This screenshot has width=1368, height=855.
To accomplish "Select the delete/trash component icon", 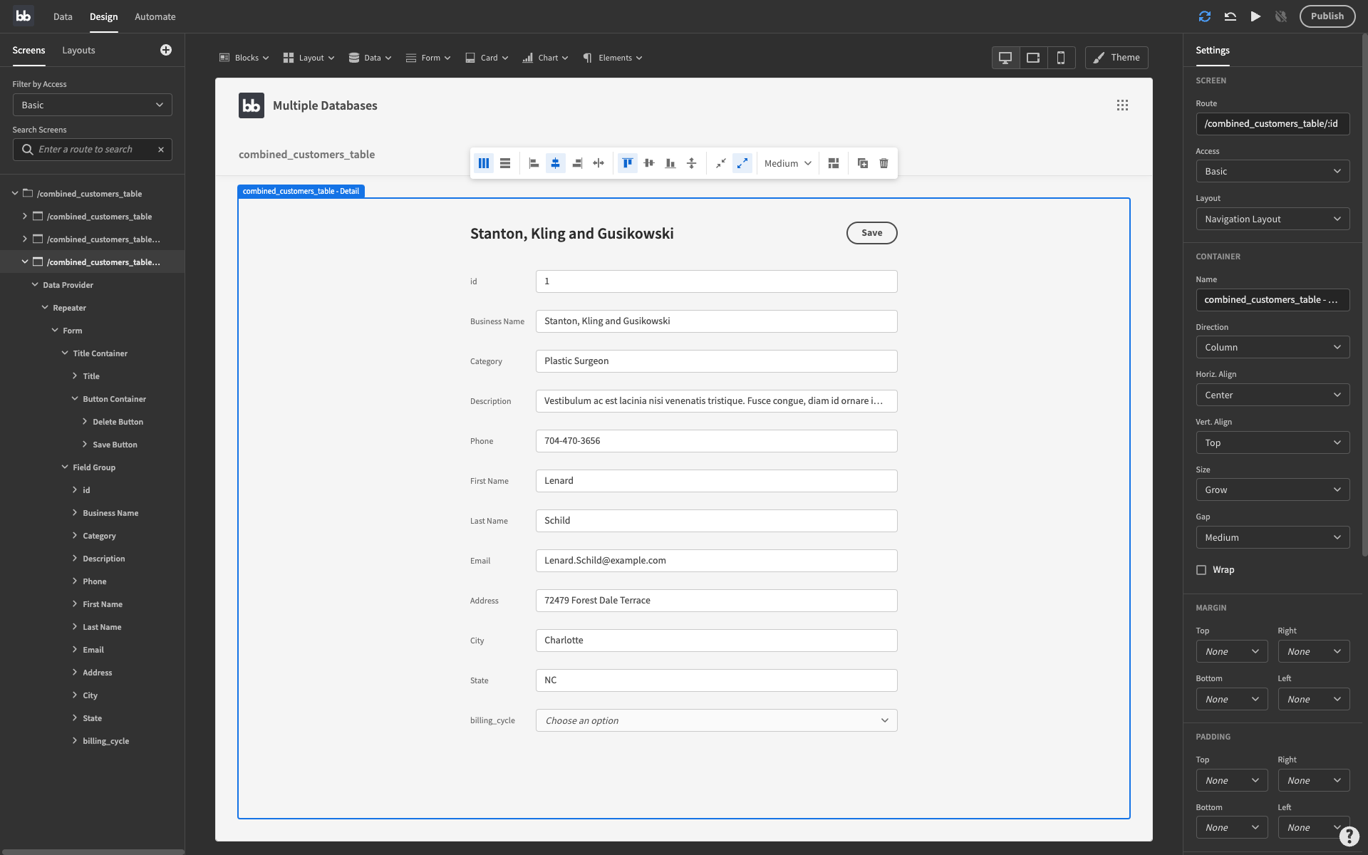I will (x=883, y=163).
